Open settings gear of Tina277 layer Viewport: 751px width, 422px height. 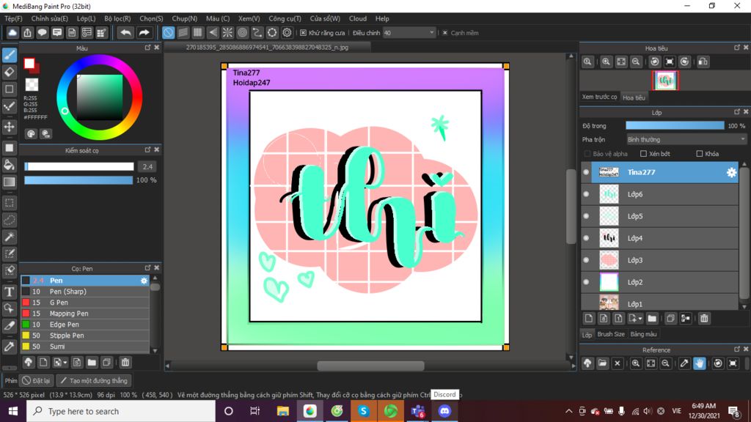(x=731, y=173)
